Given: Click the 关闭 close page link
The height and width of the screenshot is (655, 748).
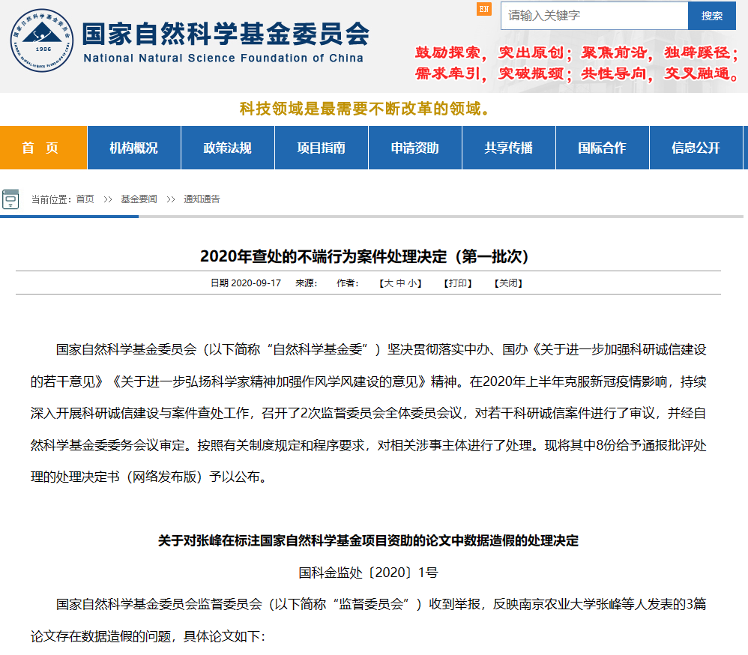Looking at the screenshot, I should (x=508, y=283).
